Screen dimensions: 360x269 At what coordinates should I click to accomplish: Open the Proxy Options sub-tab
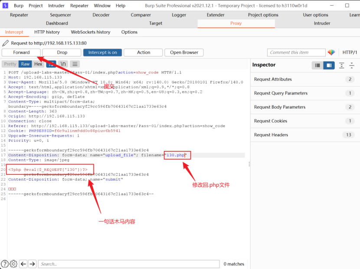click(x=129, y=32)
